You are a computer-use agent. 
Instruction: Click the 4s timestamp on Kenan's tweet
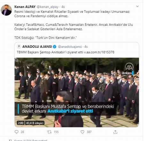pyautogui.click(x=63, y=7)
